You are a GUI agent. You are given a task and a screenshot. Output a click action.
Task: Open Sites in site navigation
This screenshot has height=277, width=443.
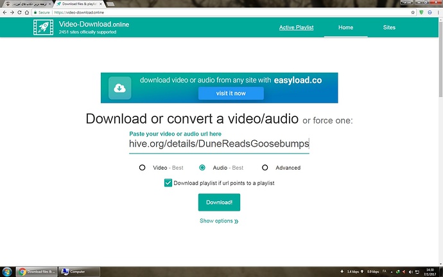(x=389, y=28)
